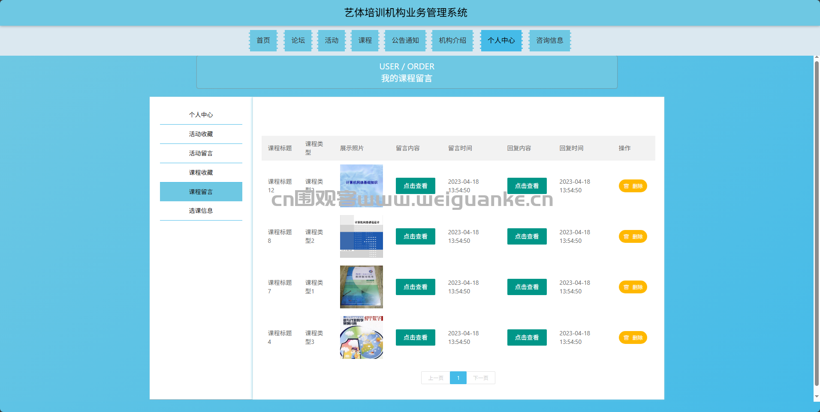
Task: View 回复内容 for 课程标题8
Action: point(527,236)
